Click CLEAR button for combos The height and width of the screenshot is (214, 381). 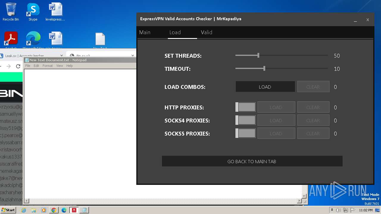[313, 87]
